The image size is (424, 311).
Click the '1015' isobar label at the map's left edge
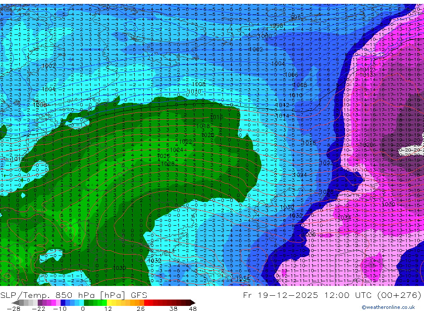coord(17,159)
